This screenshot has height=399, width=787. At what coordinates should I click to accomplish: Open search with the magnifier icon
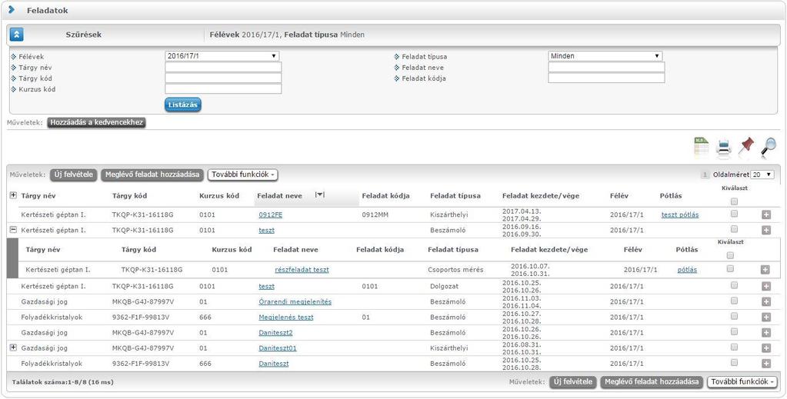point(768,147)
